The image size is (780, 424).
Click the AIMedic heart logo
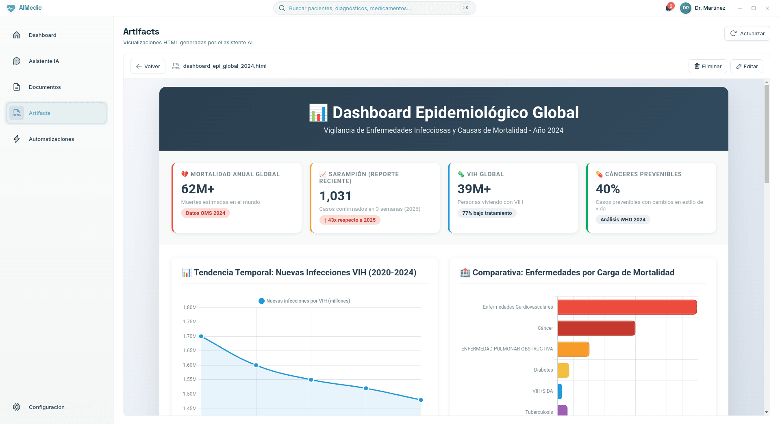11,8
